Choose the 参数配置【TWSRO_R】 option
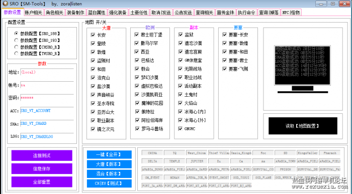 pos(16,54)
